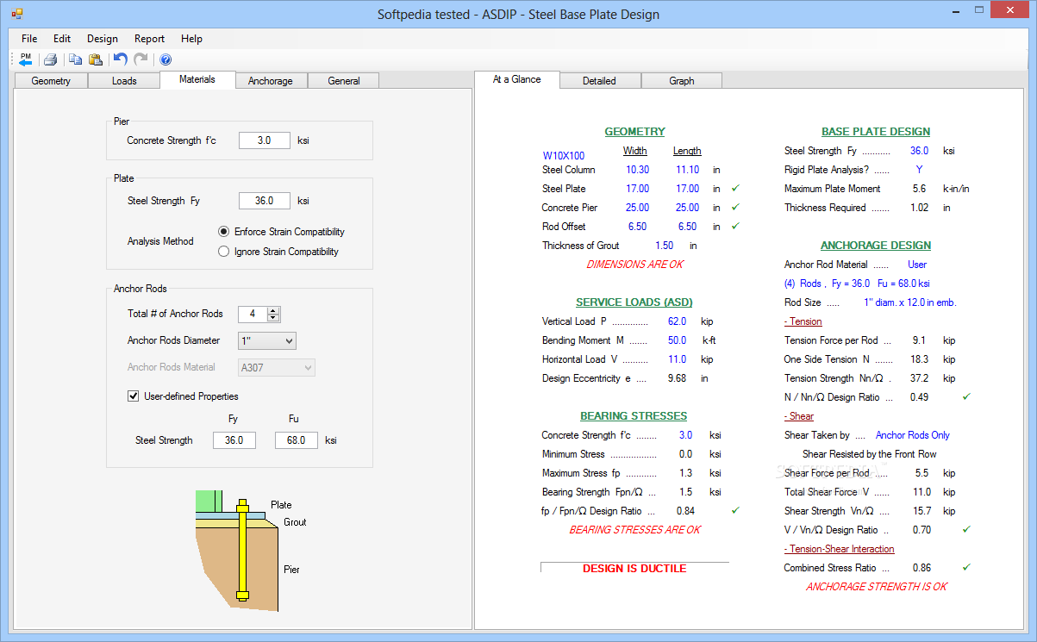Click the DIMENSIONS ARE OK message
This screenshot has width=1037, height=642.
pos(634,265)
